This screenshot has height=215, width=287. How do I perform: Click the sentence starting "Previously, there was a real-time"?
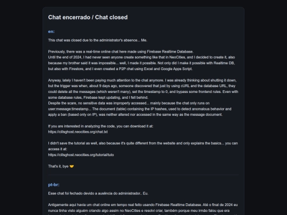pos(121,51)
